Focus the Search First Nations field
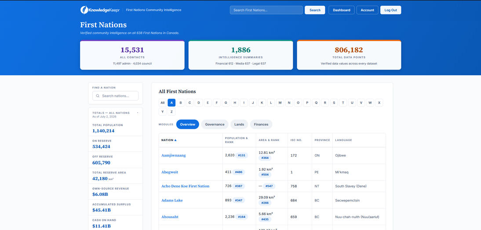The width and height of the screenshot is (481, 230). [266, 10]
